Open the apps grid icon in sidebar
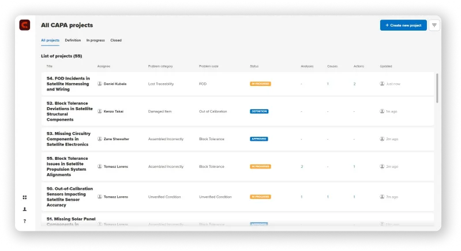Screen dimensions: 461x251 (24, 197)
